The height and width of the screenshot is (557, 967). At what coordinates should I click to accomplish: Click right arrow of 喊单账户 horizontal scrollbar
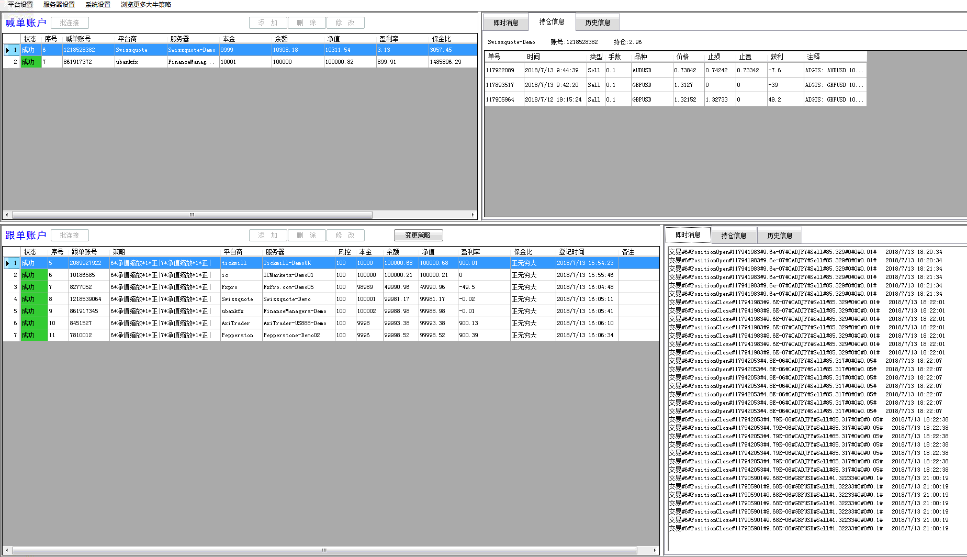click(473, 215)
